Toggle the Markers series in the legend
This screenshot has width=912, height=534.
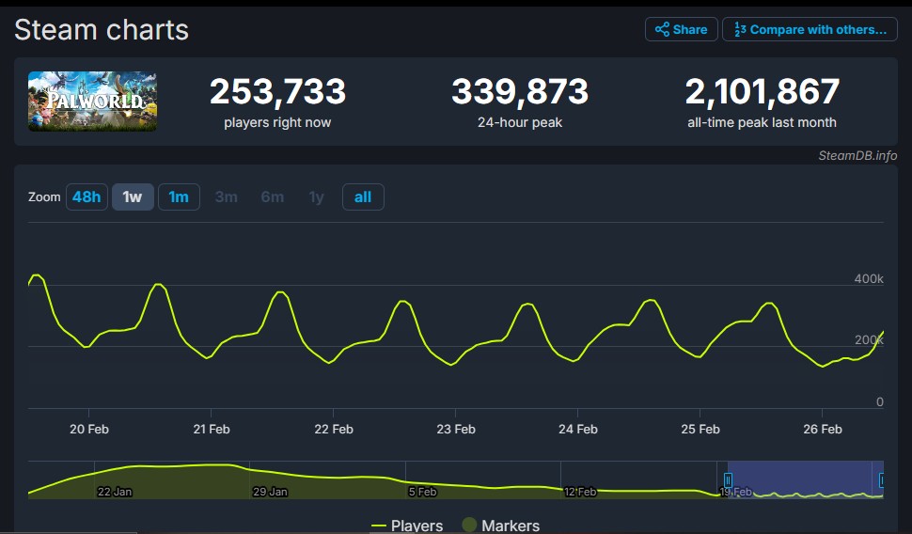501,526
